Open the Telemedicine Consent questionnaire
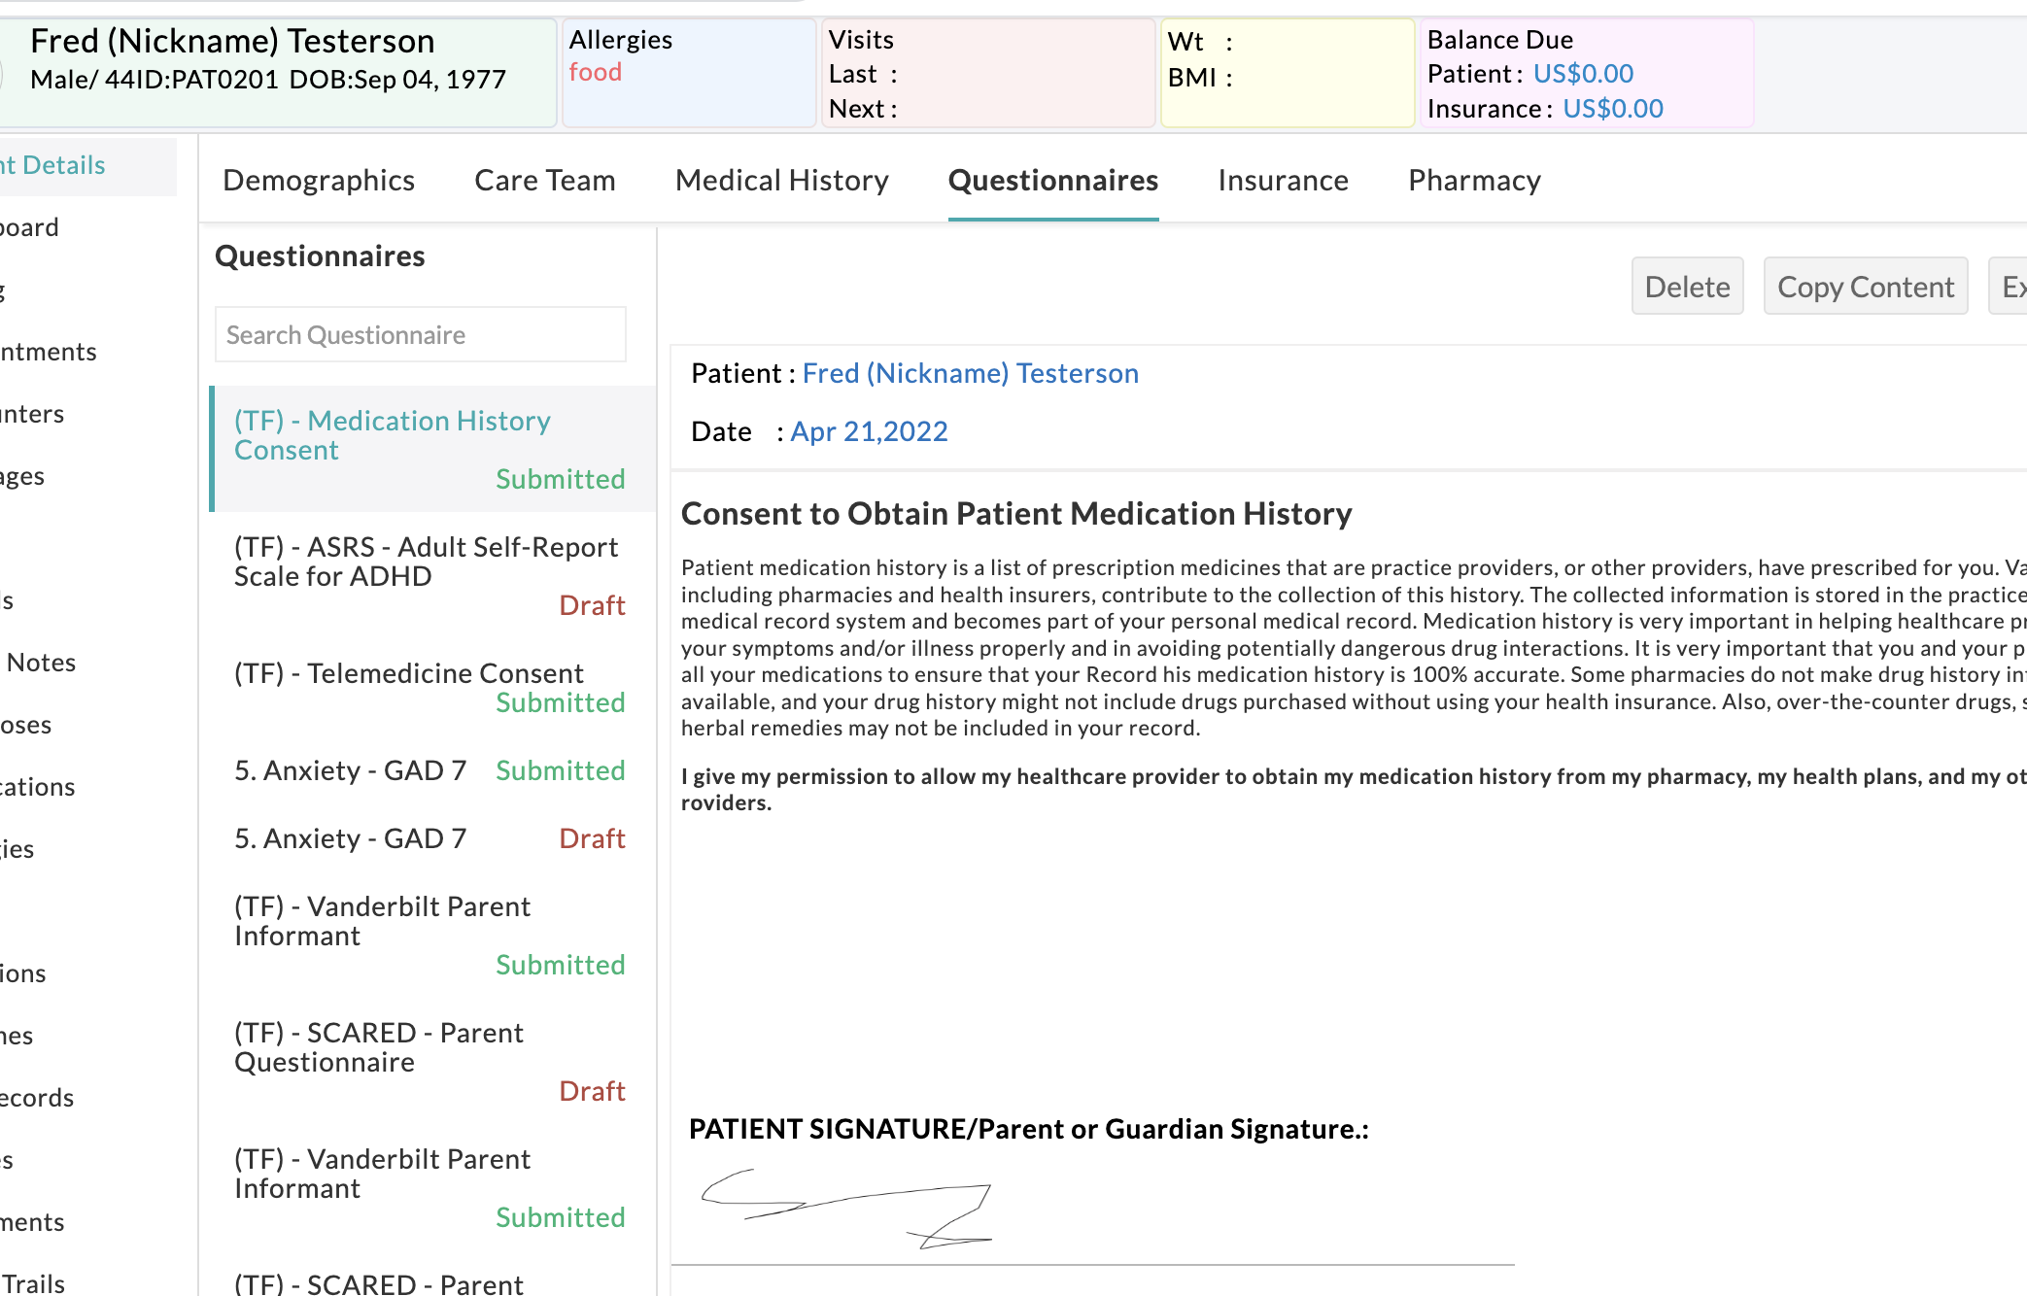 408,673
